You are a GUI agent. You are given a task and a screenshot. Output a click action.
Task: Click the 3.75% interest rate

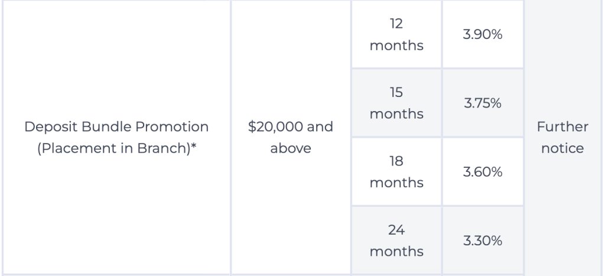(x=483, y=103)
